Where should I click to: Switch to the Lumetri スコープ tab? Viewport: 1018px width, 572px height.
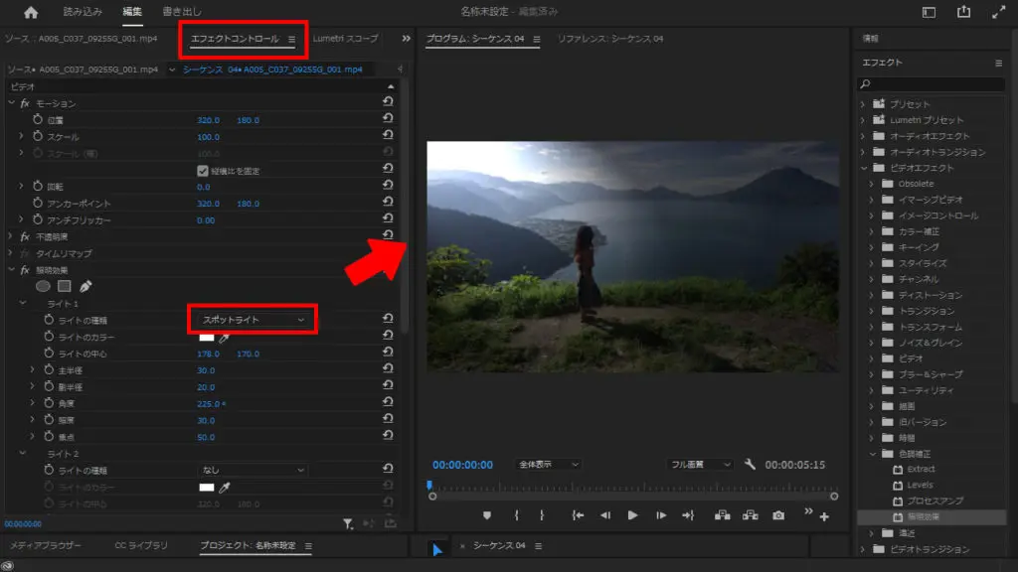tap(345, 39)
